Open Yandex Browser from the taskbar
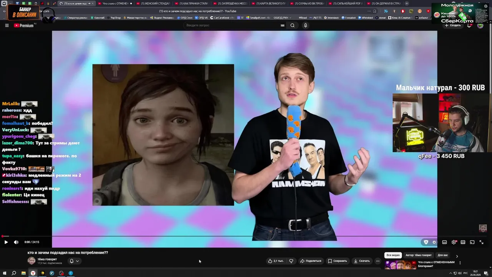The image size is (492, 277). pyautogui.click(x=33, y=273)
